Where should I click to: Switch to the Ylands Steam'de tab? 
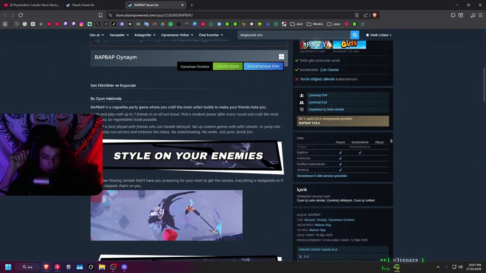pos(93,5)
